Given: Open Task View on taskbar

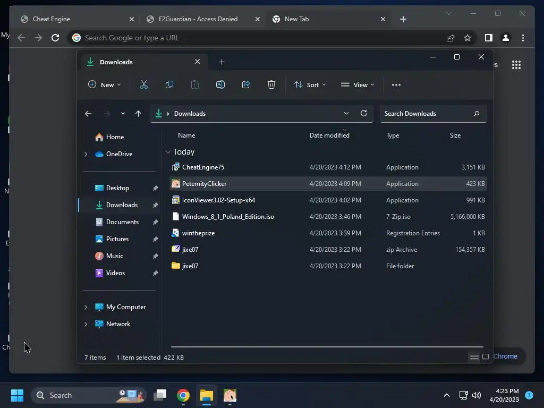Looking at the screenshot, I should pyautogui.click(x=160, y=395).
